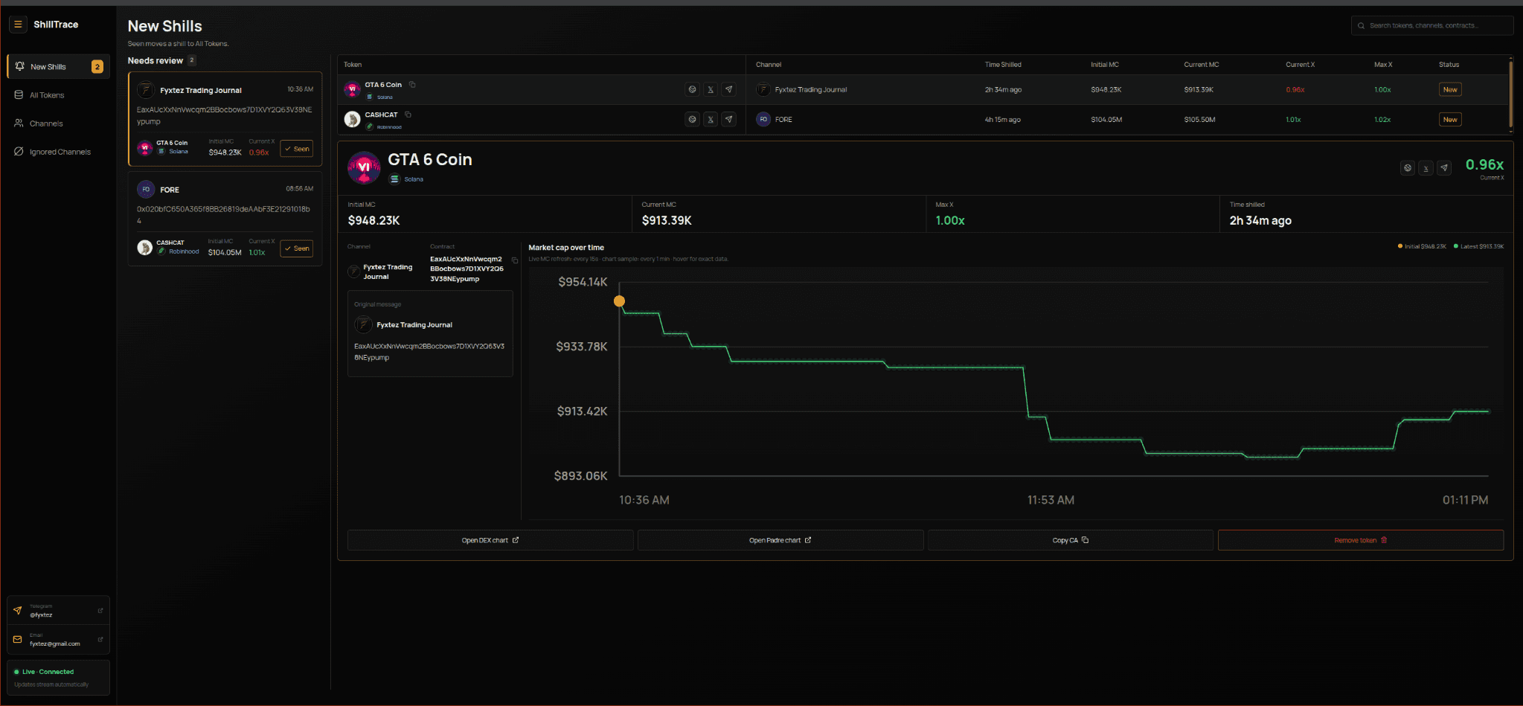Open Padre chart button
The height and width of the screenshot is (706, 1523).
pos(780,540)
